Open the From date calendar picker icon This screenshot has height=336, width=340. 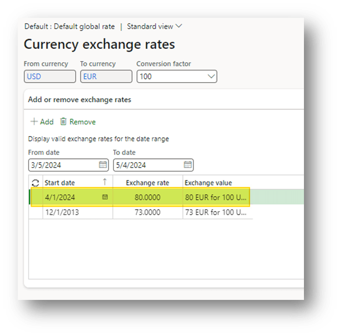[x=103, y=165]
